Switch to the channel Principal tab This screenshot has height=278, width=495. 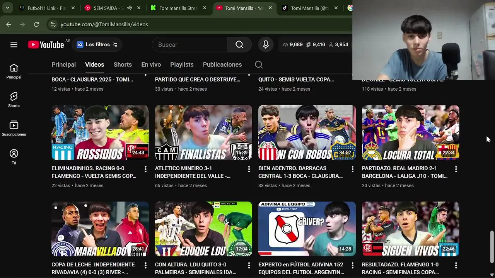tap(63, 64)
